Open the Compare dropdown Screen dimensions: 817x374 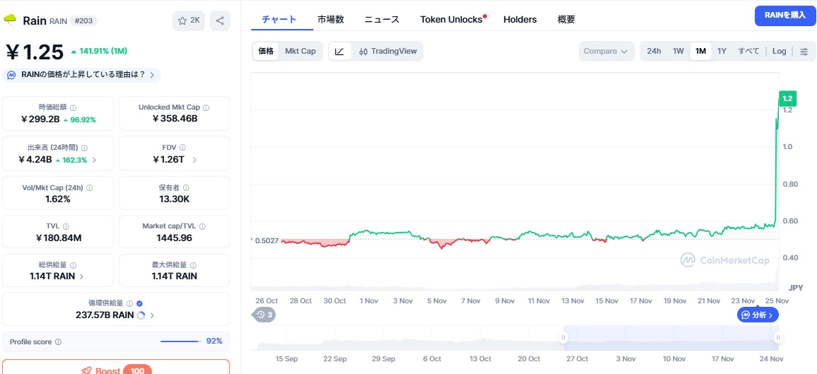[x=606, y=51]
